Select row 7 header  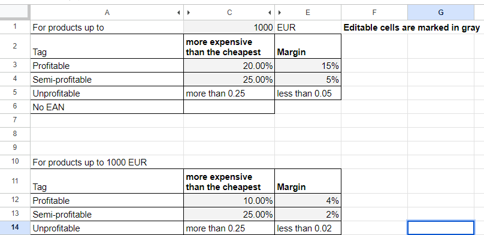15,120
